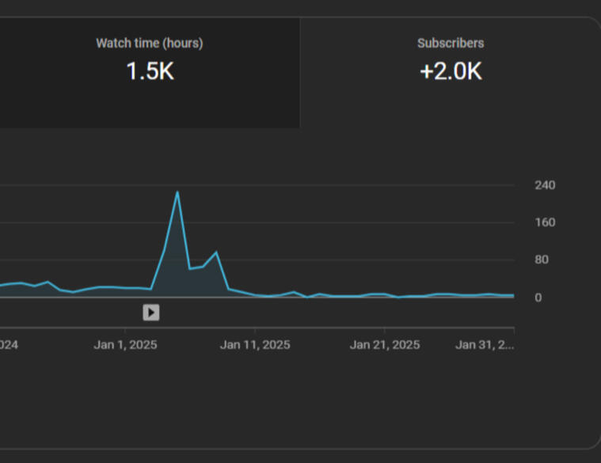Click the 240 y-axis label

point(545,185)
